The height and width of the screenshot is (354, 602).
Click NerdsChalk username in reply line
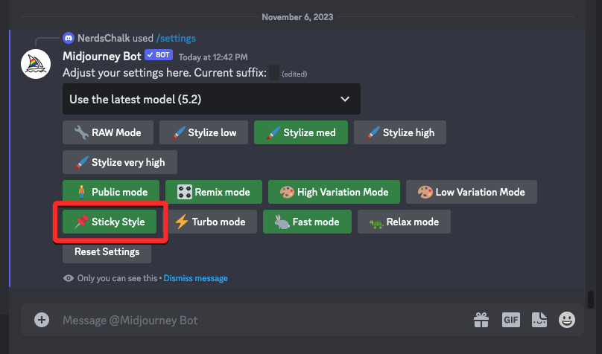pyautogui.click(x=104, y=39)
